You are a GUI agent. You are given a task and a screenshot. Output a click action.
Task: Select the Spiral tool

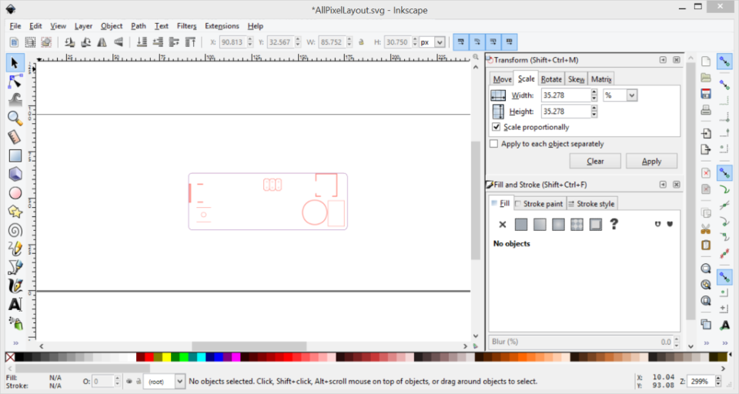click(x=15, y=230)
